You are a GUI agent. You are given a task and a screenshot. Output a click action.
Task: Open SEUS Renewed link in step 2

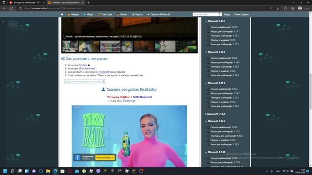pyautogui.click(x=87, y=69)
